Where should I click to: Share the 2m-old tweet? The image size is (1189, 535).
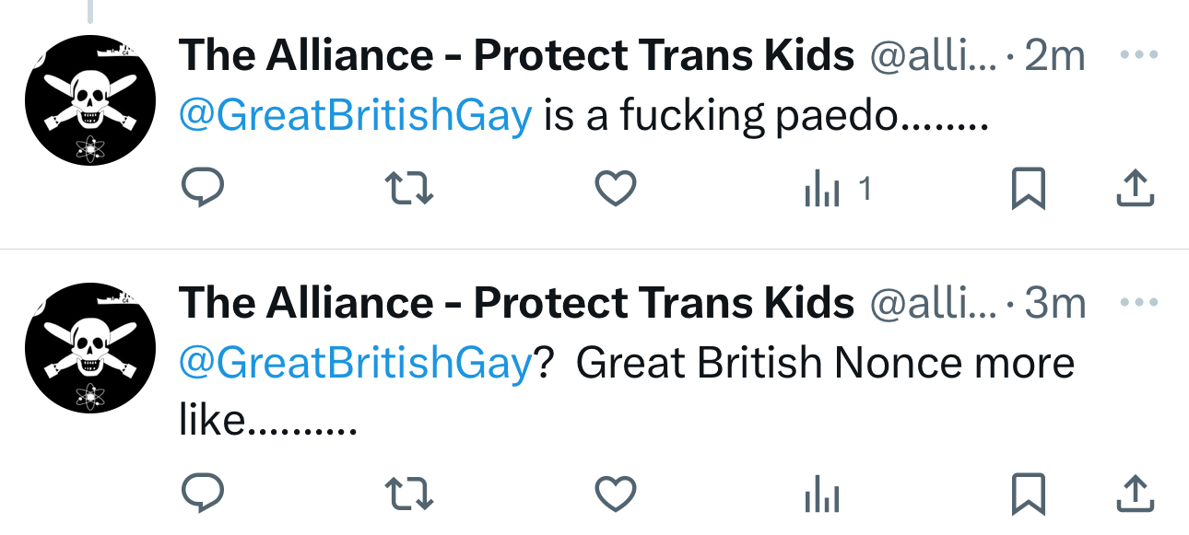click(1136, 189)
